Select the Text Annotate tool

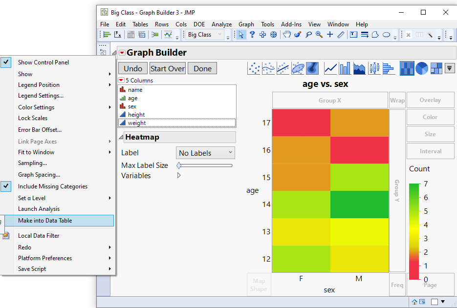coord(353,35)
